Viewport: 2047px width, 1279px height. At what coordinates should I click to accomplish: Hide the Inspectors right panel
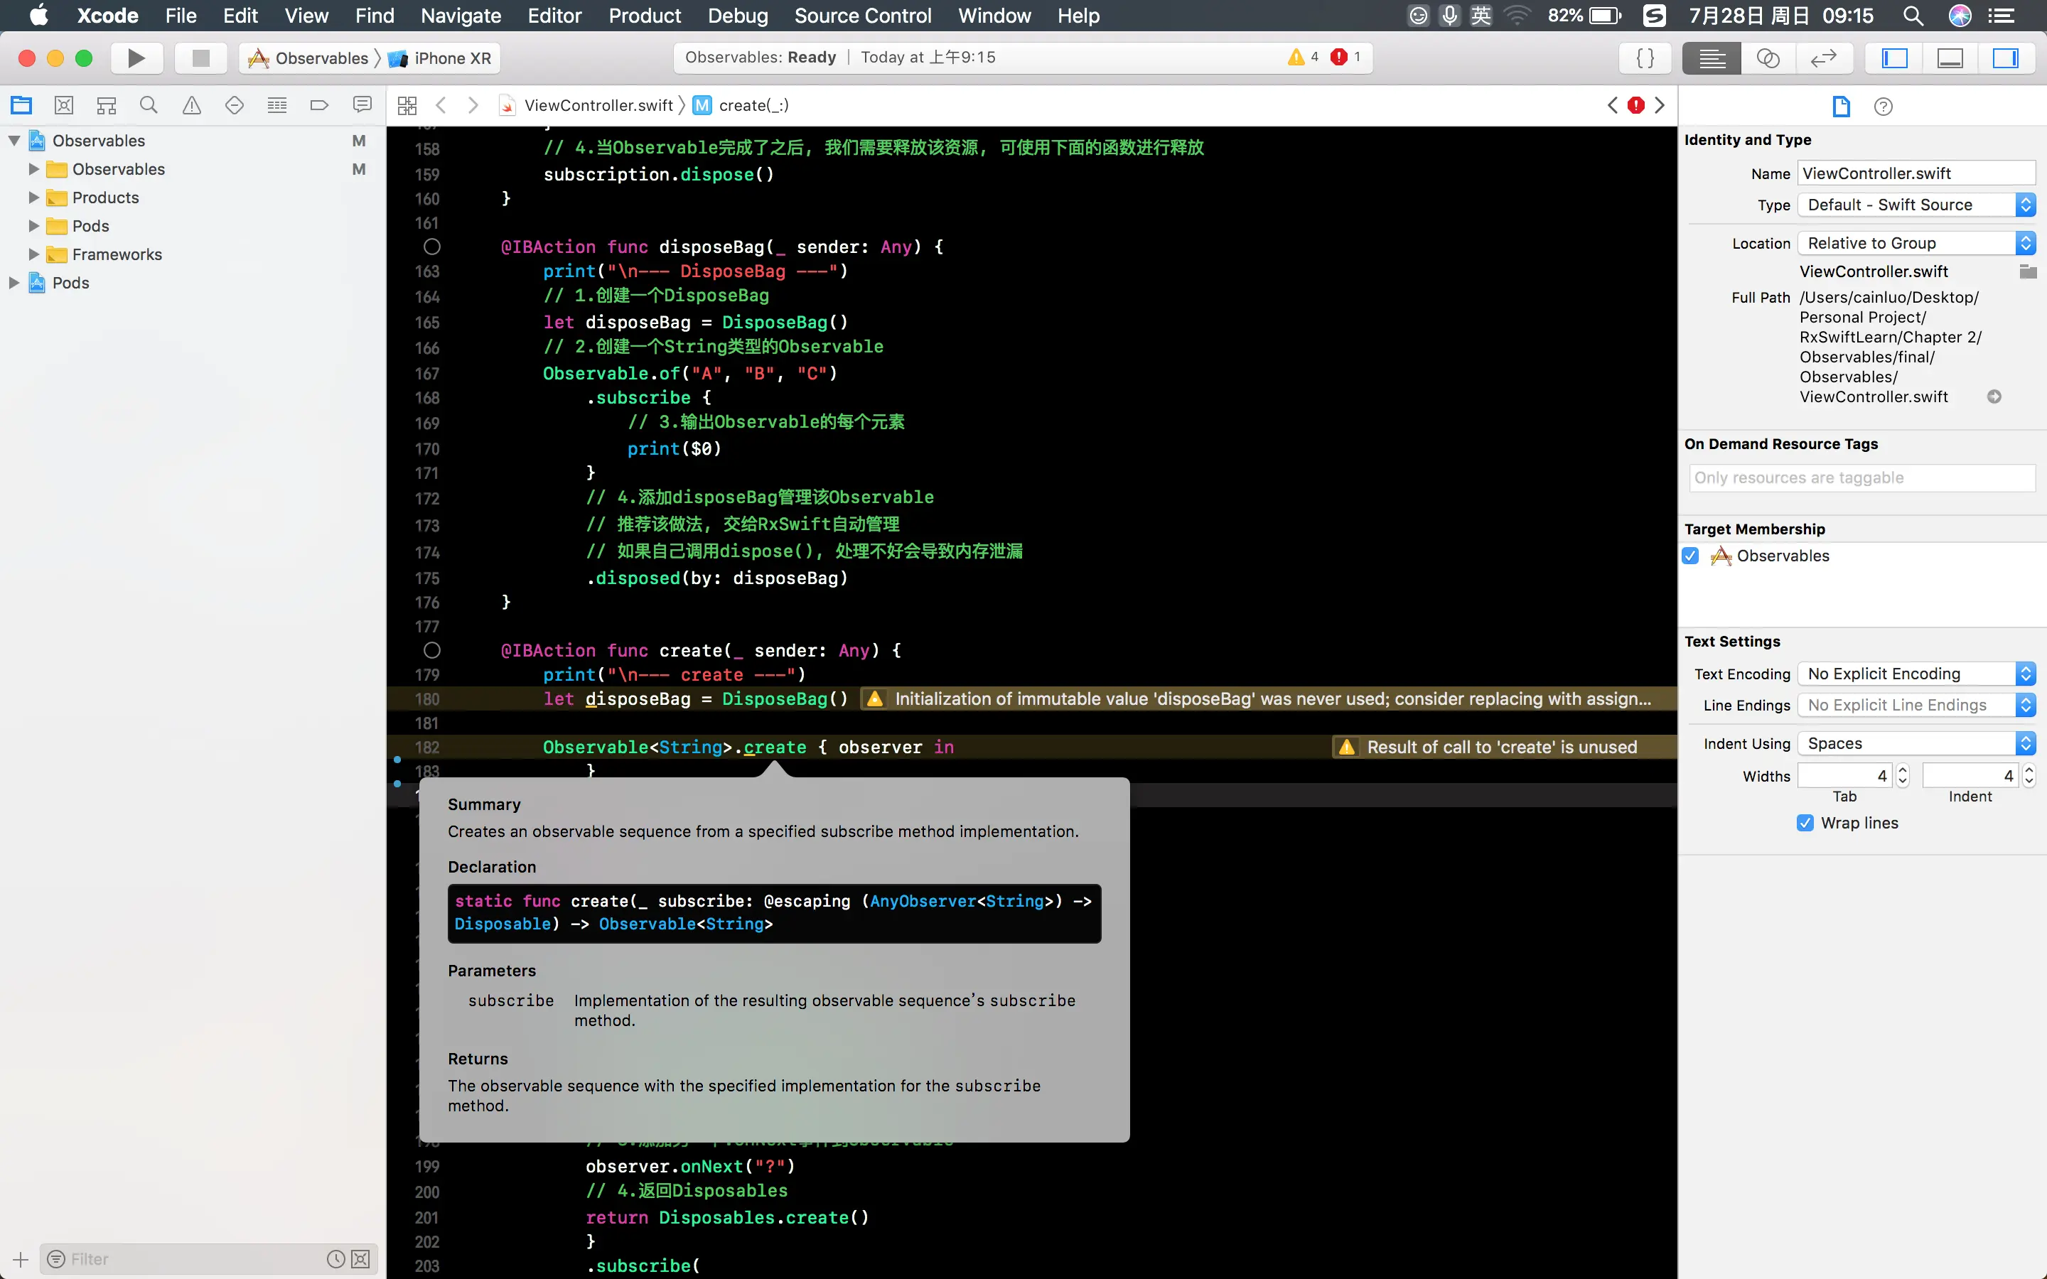tap(2004, 58)
